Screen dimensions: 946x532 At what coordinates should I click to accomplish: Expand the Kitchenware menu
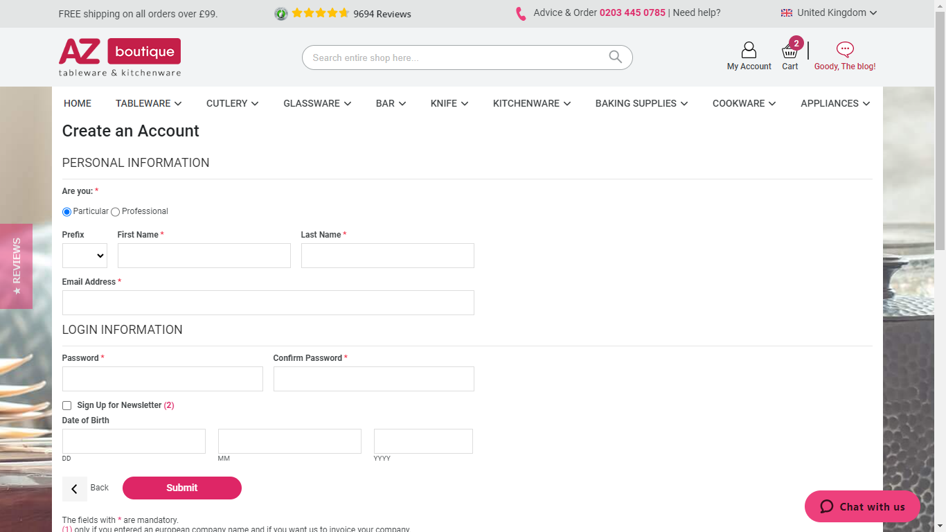pos(532,103)
